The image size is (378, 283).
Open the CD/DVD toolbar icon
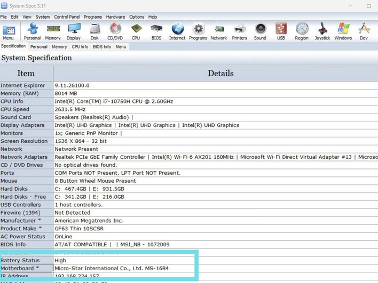115,31
